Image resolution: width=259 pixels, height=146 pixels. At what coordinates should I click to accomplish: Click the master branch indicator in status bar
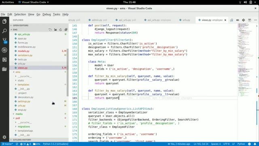click(8, 144)
